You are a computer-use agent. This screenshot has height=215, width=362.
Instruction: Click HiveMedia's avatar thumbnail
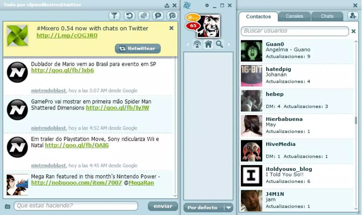tap(251, 151)
